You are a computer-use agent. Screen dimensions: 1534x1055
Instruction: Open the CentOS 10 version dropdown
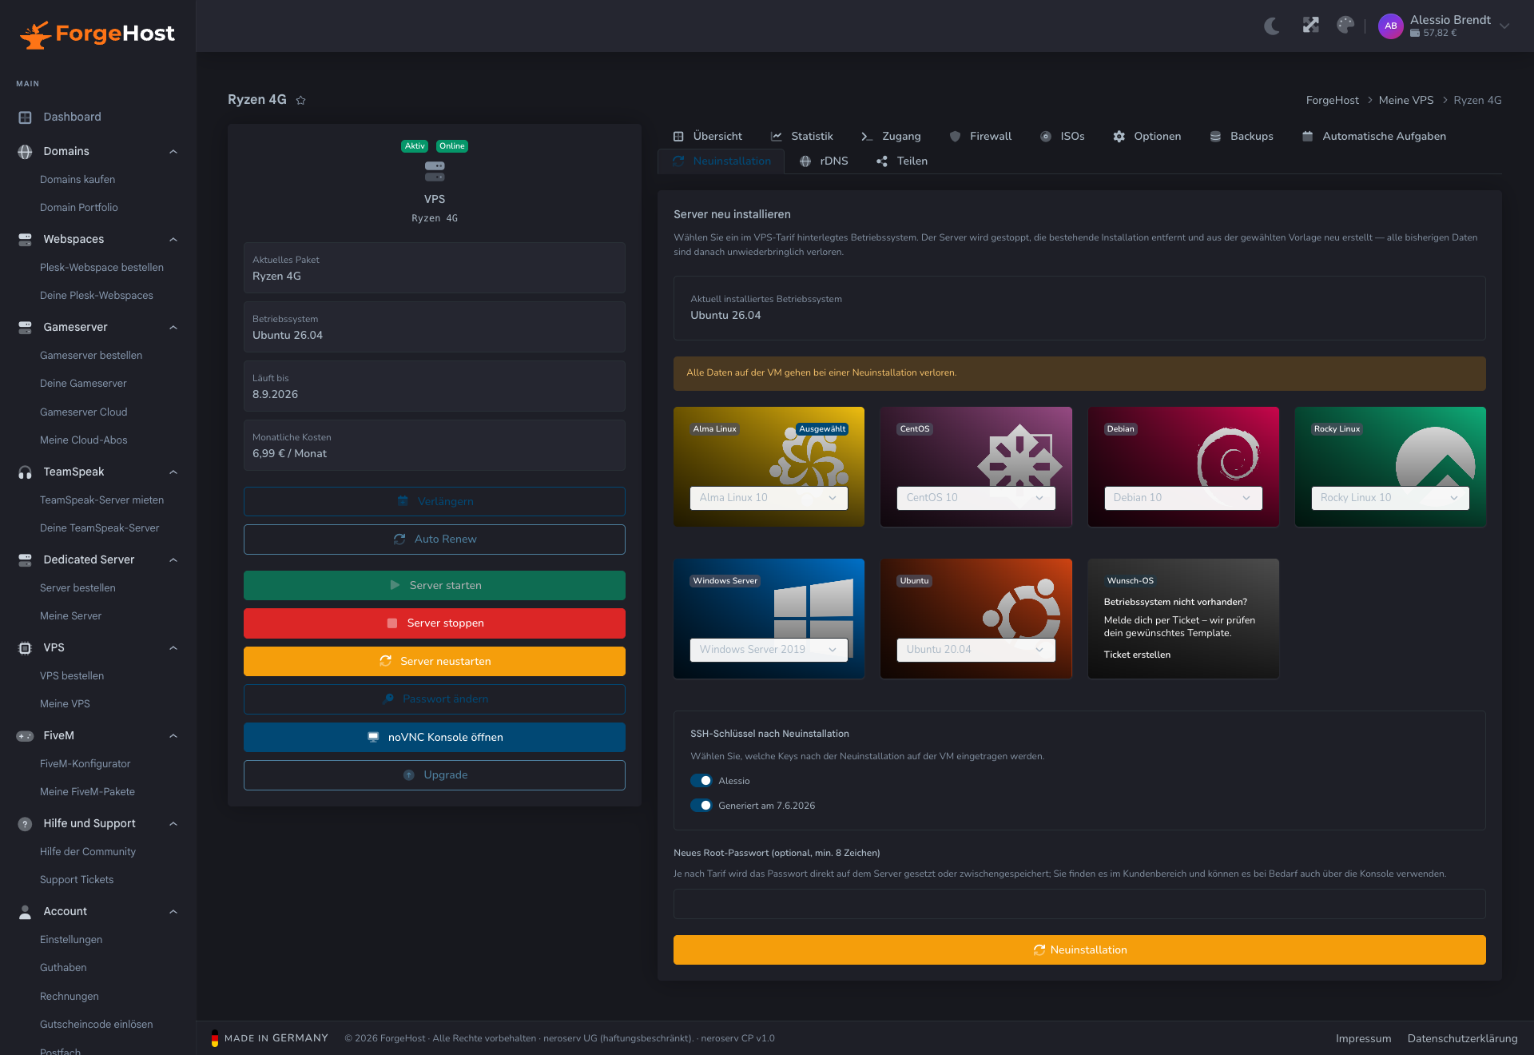point(976,498)
